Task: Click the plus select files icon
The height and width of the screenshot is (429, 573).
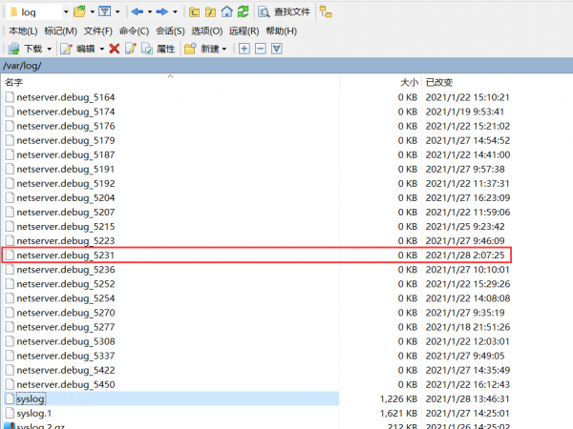Action: click(244, 49)
